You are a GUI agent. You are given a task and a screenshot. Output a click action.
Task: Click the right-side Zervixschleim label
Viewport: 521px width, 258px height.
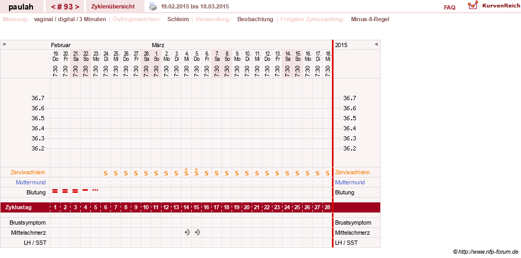(x=352, y=173)
